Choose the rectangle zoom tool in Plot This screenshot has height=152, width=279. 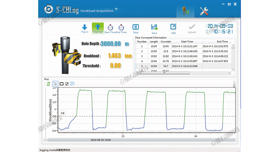(62, 84)
